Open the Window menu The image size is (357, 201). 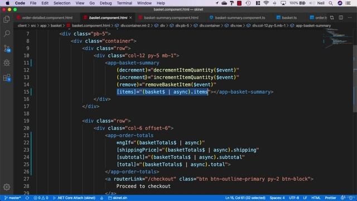coord(144,3)
